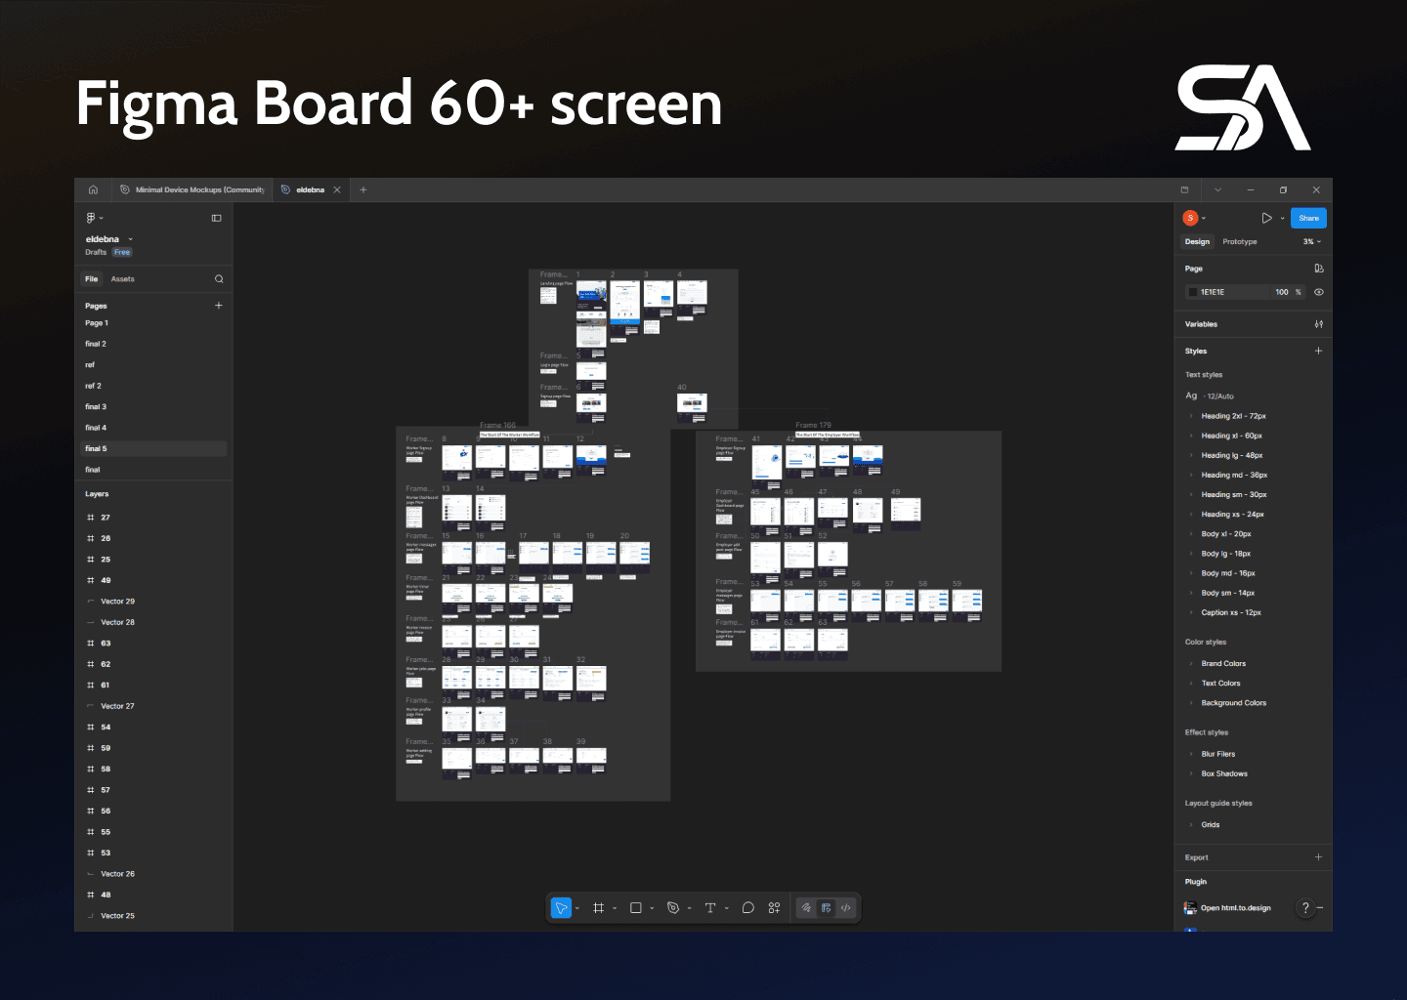The height and width of the screenshot is (1000, 1407).
Task: Expand Grids layout guide style
Action: pyautogui.click(x=1192, y=825)
